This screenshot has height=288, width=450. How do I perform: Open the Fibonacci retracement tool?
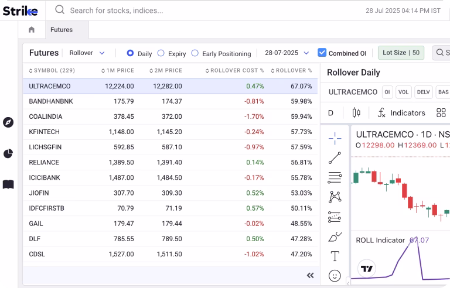335,177
